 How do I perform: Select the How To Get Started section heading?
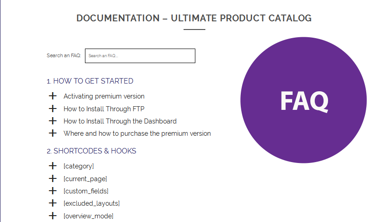[x=90, y=81]
